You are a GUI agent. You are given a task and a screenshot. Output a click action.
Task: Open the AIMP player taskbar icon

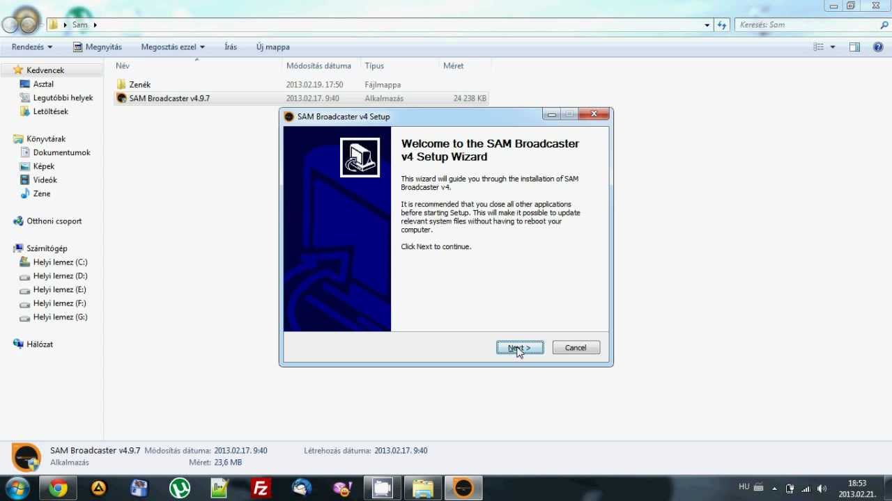coord(99,488)
